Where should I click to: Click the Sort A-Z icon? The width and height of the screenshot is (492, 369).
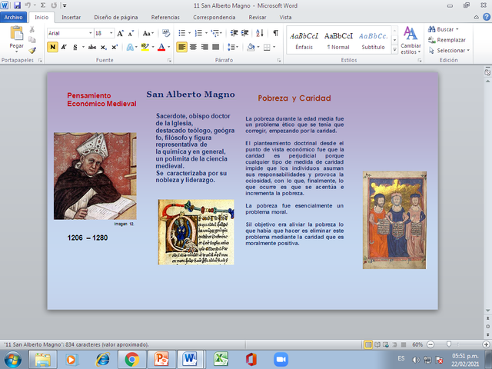tap(260, 33)
